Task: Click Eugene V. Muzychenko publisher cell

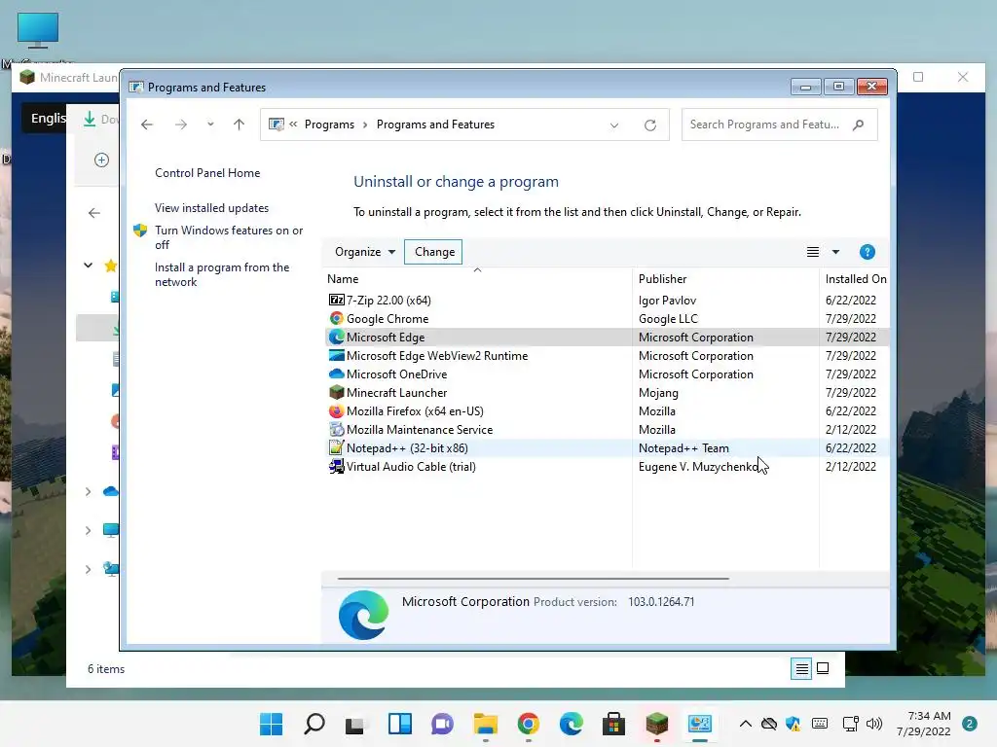Action: click(698, 466)
